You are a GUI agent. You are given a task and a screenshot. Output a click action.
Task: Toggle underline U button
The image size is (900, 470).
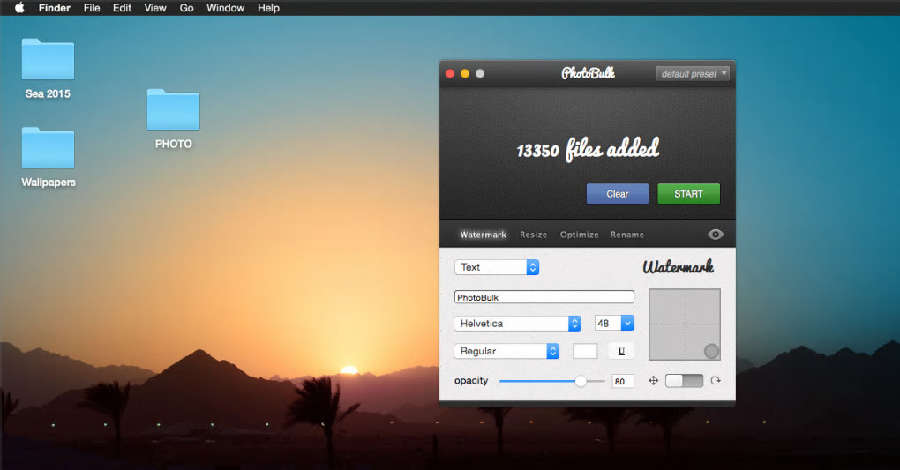(621, 351)
